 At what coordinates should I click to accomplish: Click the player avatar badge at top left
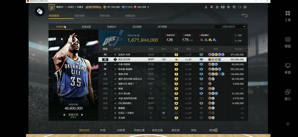(x=52, y=7)
